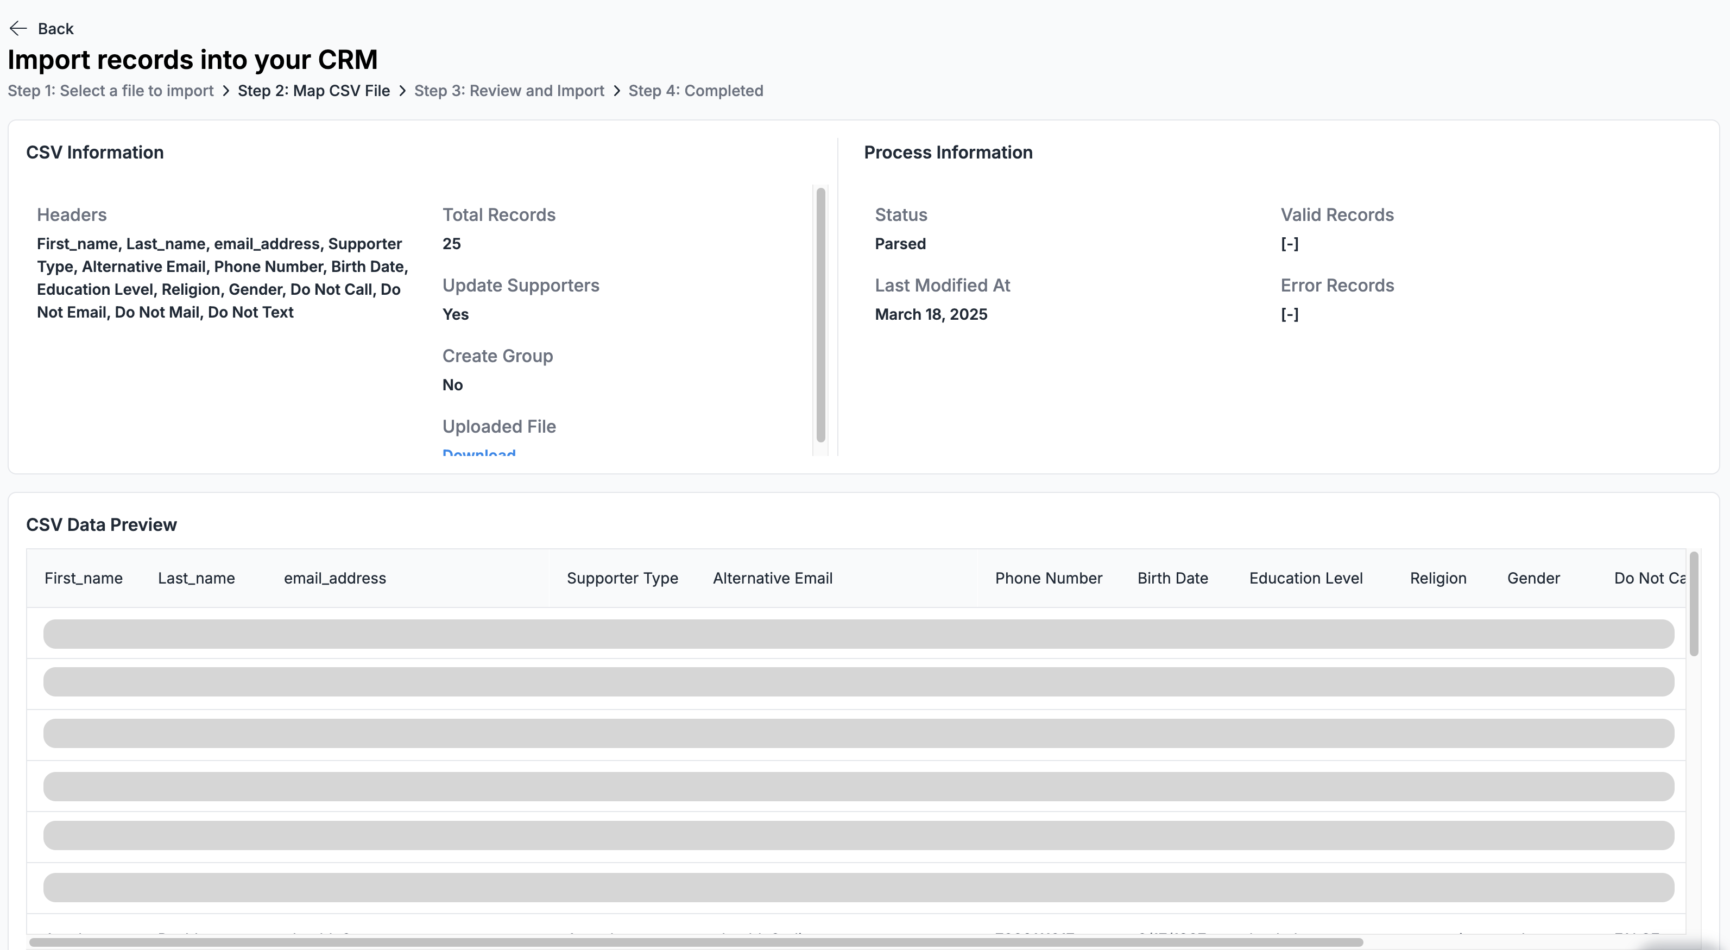Click the Headers list text
Viewport: 1730px width, 950px height.
(x=223, y=278)
